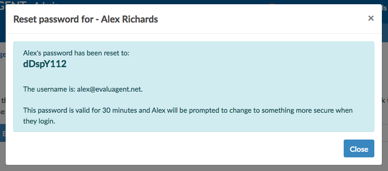
Task: Dismiss the dialog with the X icon
Action: (371, 18)
